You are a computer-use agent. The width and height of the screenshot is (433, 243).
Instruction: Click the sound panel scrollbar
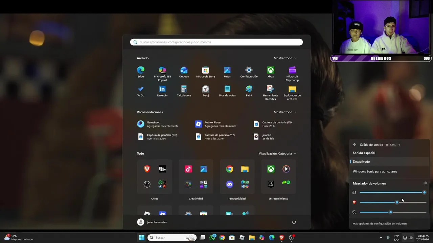pos(429,198)
